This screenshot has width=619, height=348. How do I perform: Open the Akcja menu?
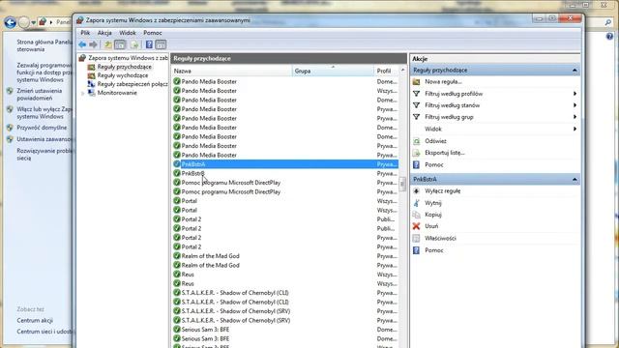pyautogui.click(x=104, y=33)
